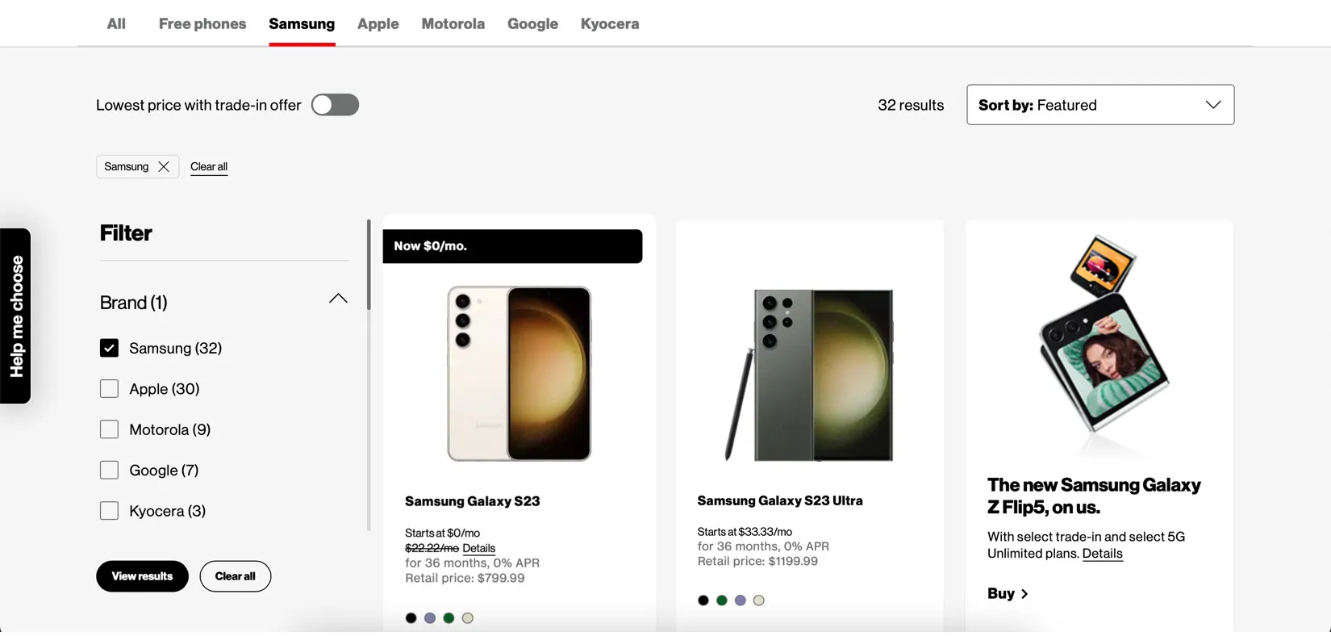The width and height of the screenshot is (1331, 636).
Task: Enable the Motorola brand checkbox
Action: point(109,429)
